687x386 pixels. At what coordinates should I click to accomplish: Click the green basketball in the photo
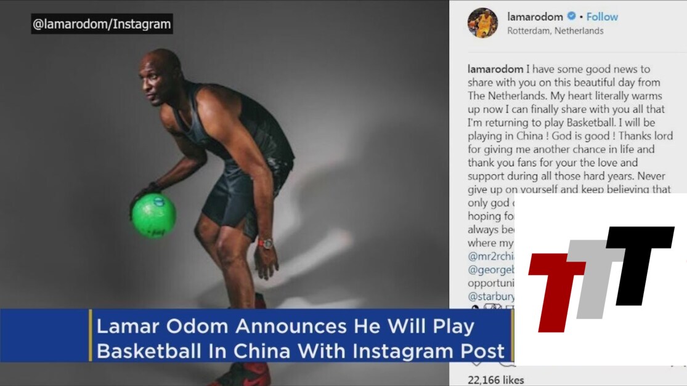point(154,216)
